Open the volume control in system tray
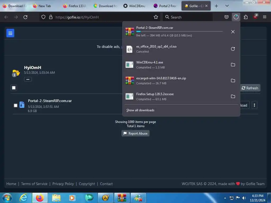This screenshot has width=271, height=203. [x=244, y=198]
